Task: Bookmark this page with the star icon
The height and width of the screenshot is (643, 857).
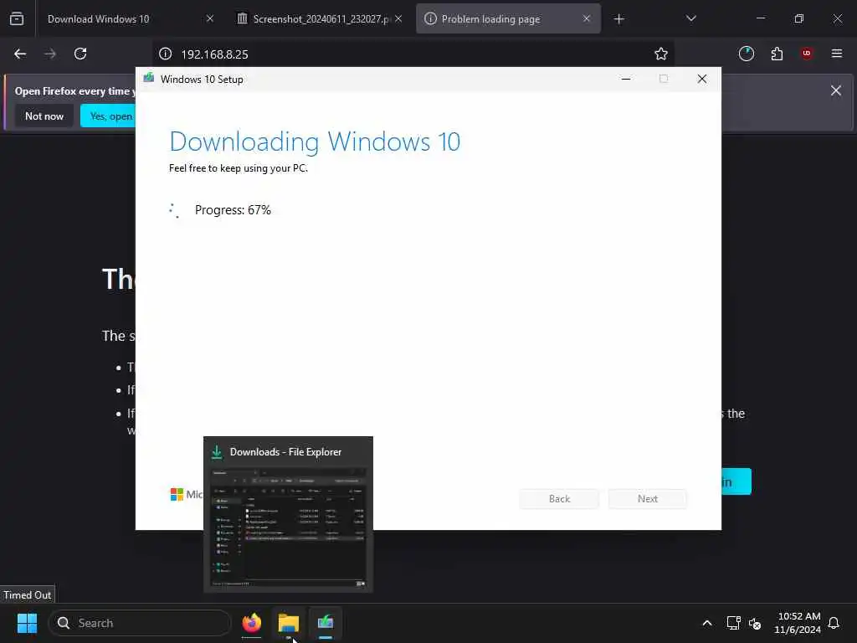Action: tap(661, 54)
